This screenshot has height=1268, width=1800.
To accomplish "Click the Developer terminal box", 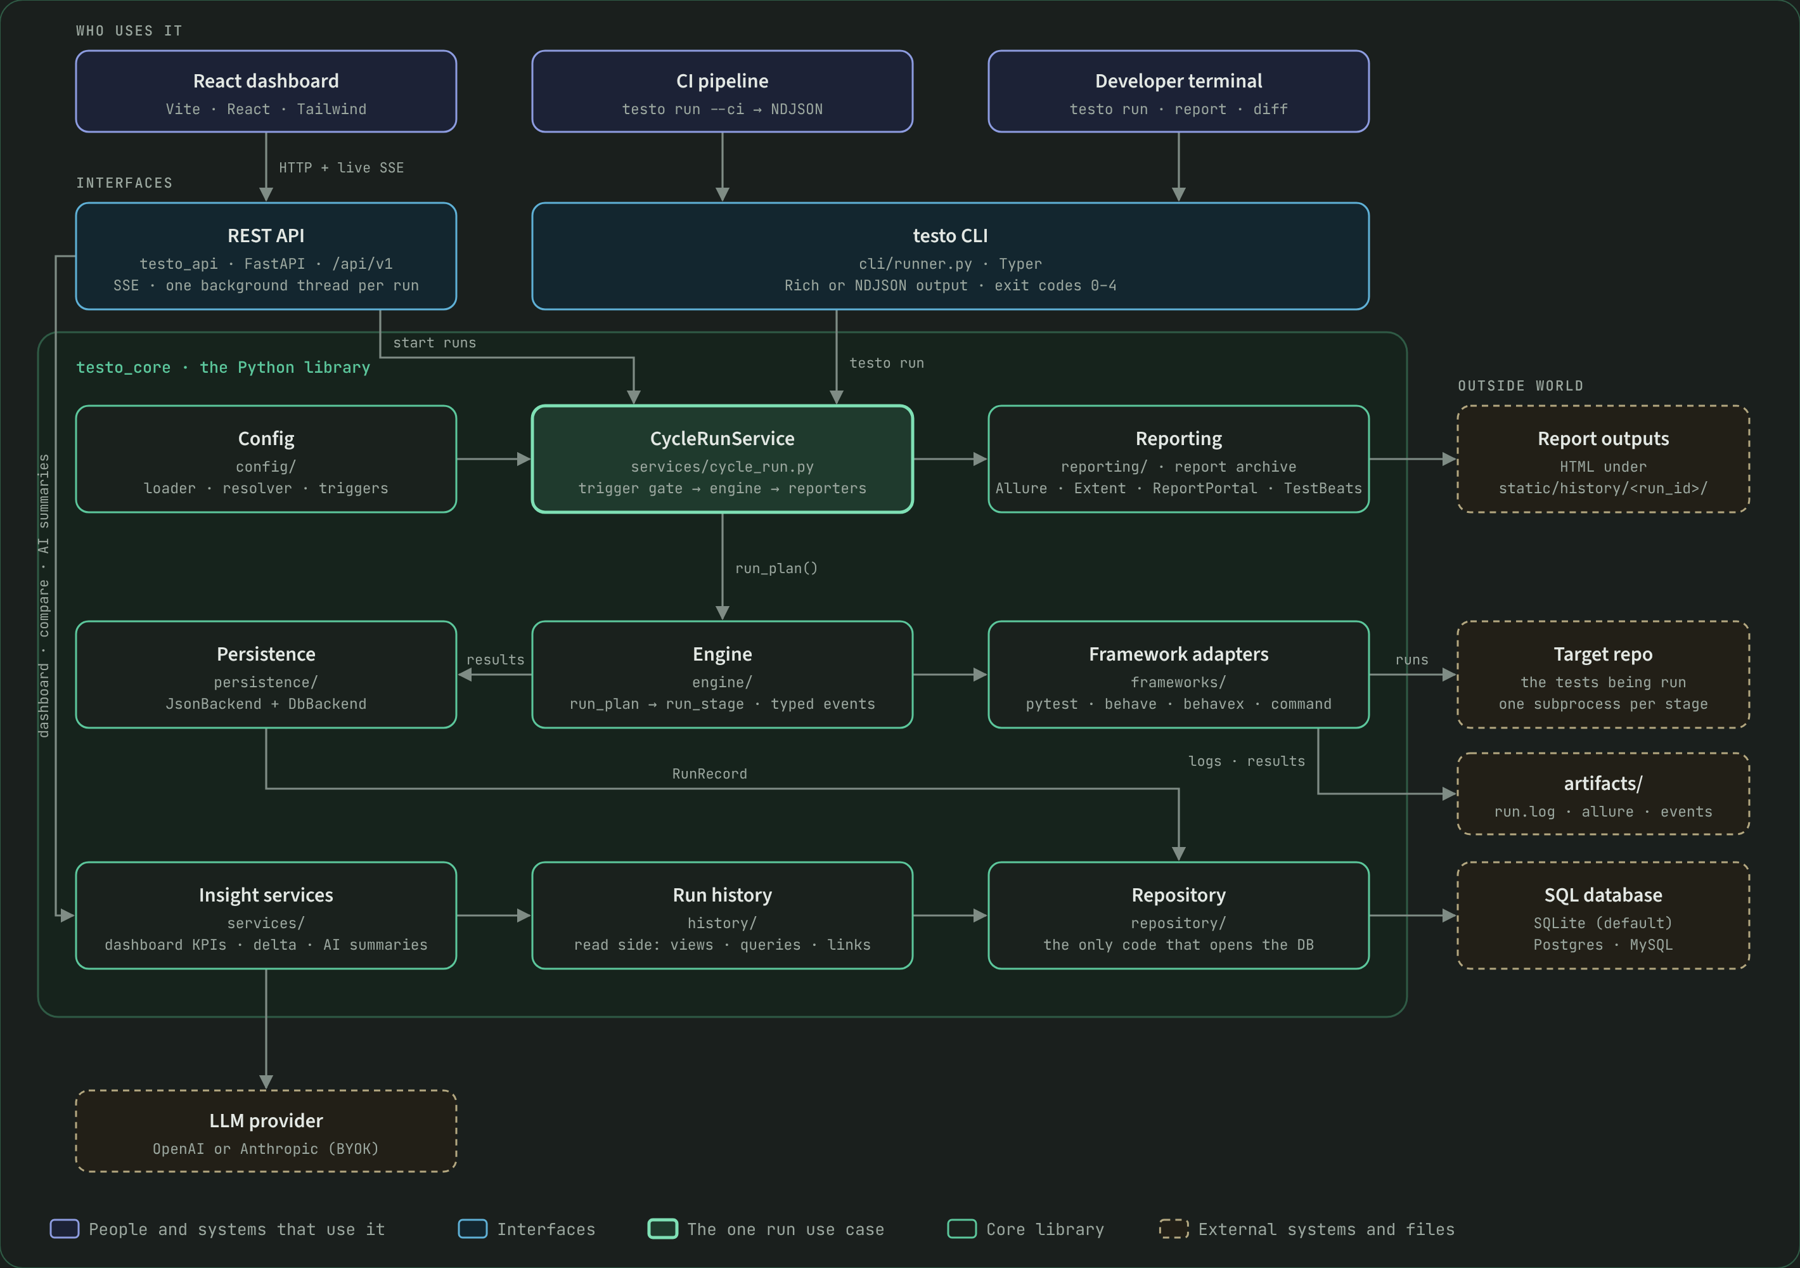I will tap(1178, 92).
